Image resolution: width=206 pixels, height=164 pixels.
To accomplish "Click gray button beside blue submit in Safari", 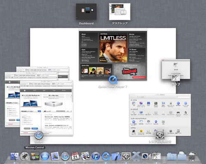I will pyautogui.click(x=27, y=128).
